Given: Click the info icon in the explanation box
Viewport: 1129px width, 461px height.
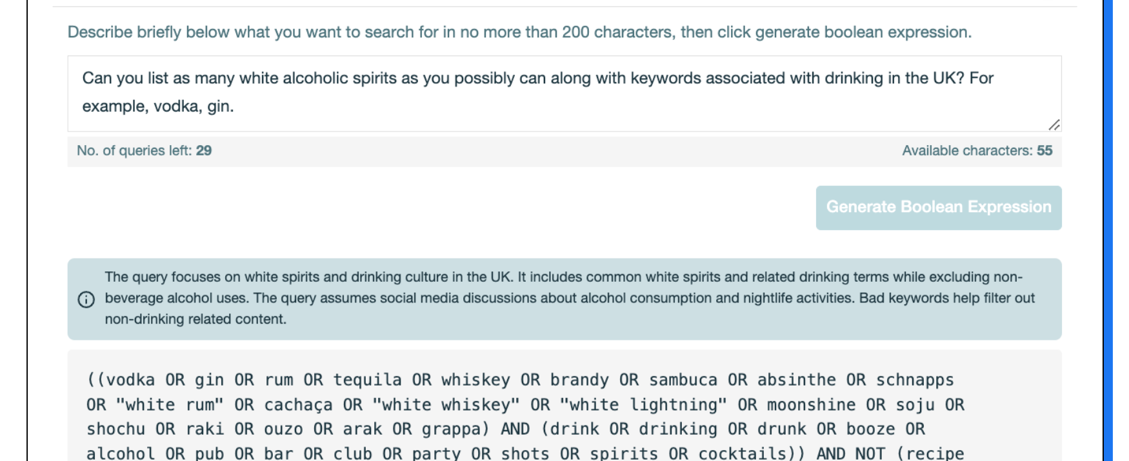Looking at the screenshot, I should pyautogui.click(x=86, y=299).
